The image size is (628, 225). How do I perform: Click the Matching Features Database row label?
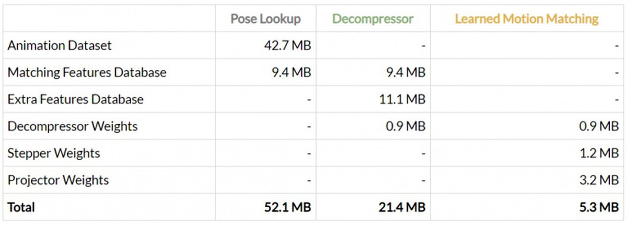(87, 73)
